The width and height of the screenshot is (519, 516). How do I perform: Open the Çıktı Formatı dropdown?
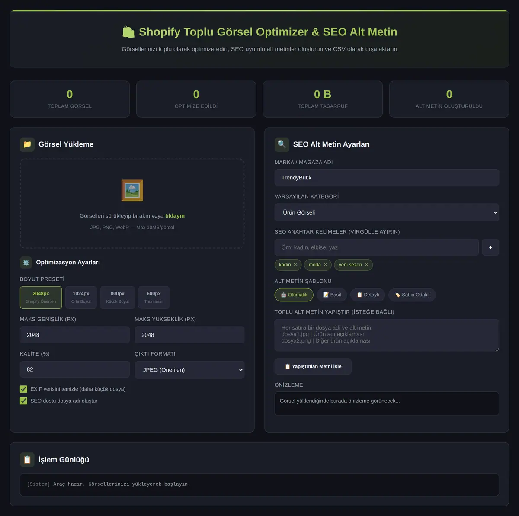[189, 370]
